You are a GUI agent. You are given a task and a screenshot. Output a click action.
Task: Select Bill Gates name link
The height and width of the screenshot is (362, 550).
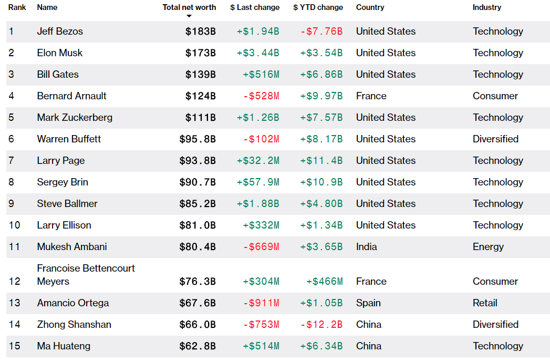click(58, 75)
